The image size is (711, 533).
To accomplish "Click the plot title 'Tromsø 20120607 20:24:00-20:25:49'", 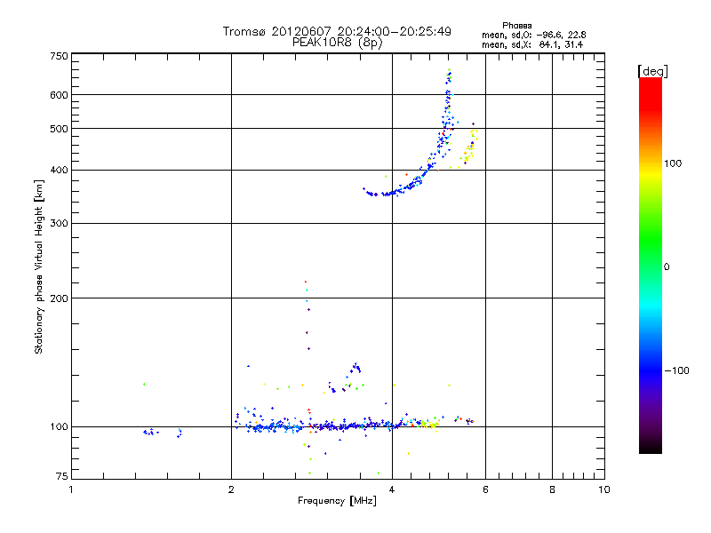I will click(337, 31).
